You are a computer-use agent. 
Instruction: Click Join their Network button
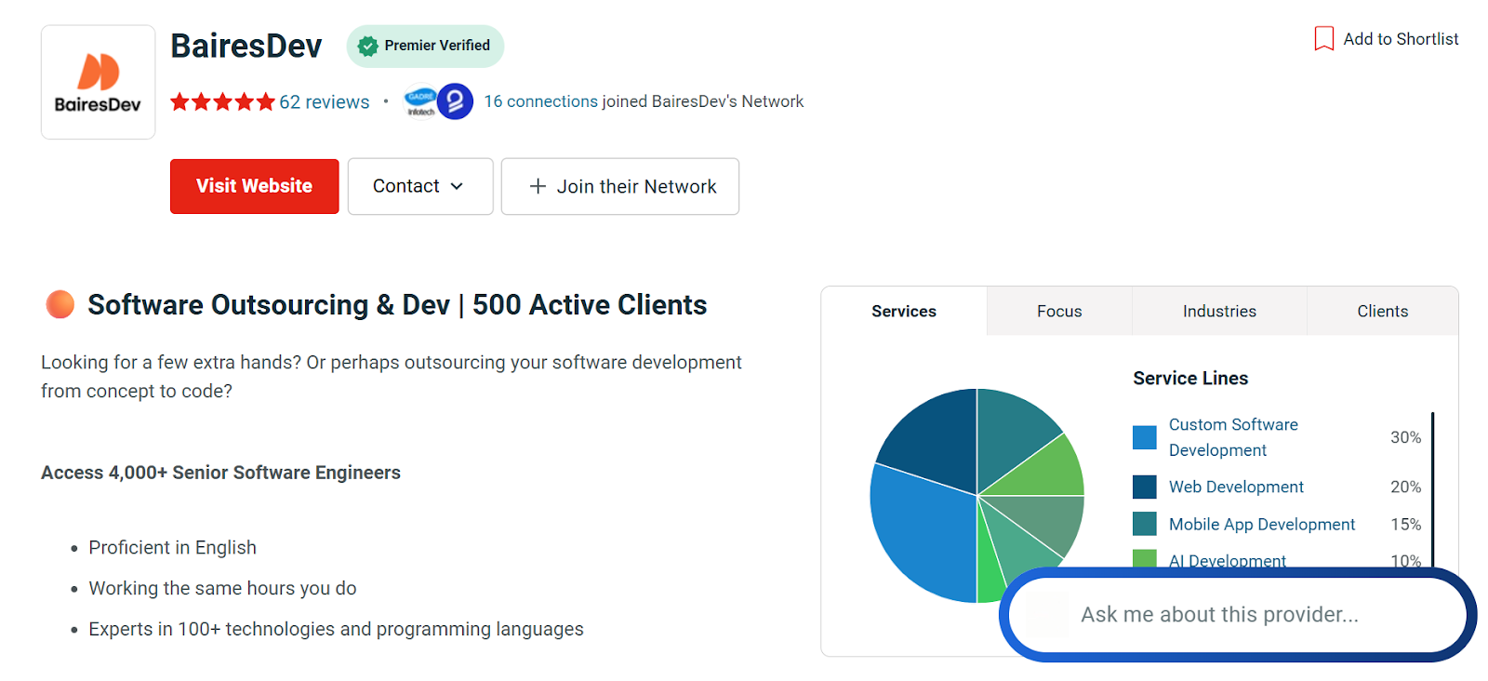pos(620,186)
